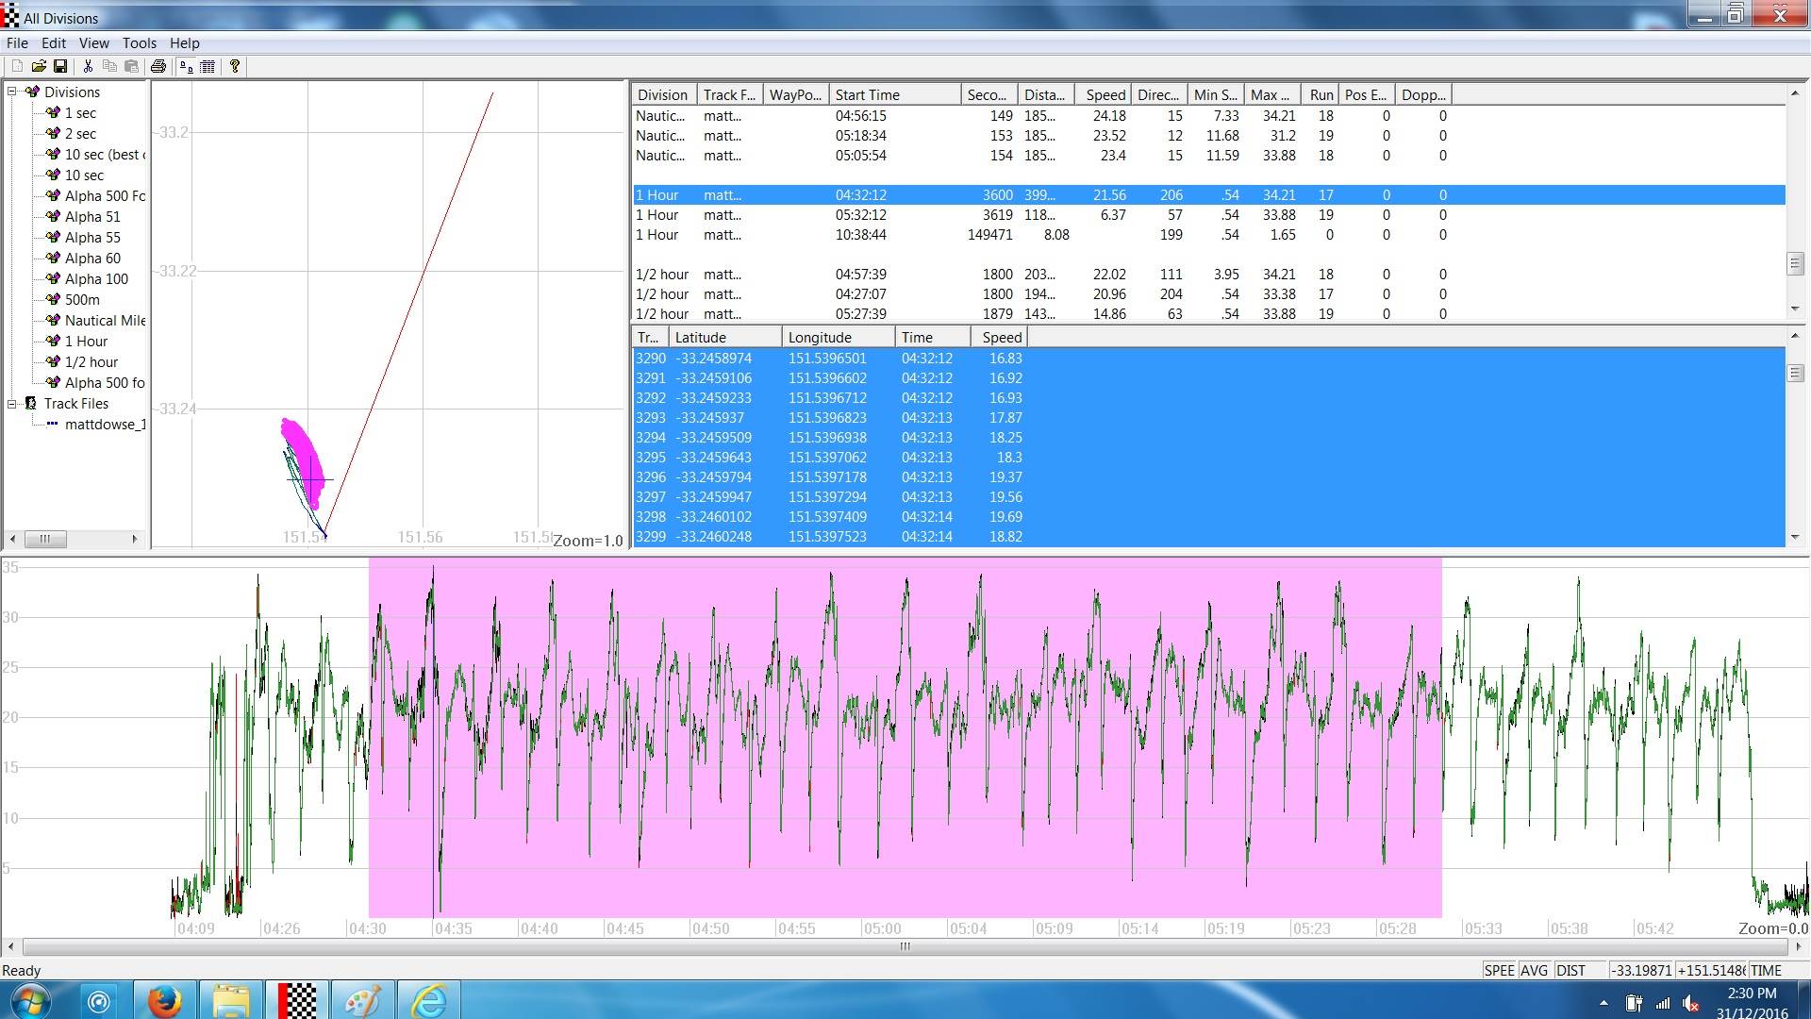Select the Nautical Mile division
Viewport: 1811px width, 1019px height.
click(x=105, y=321)
